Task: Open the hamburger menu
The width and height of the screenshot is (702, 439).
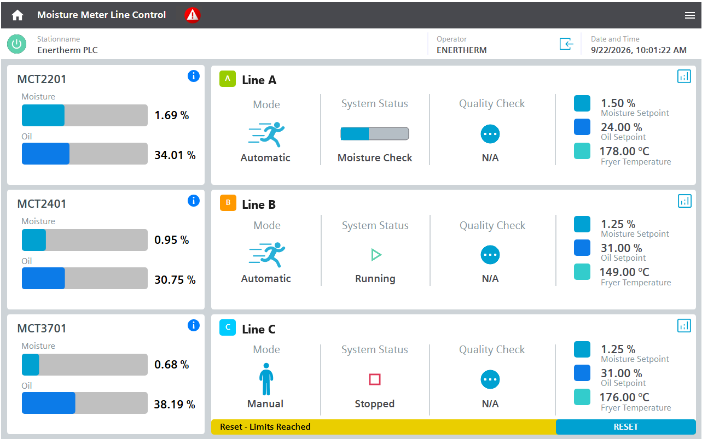Action: [690, 15]
